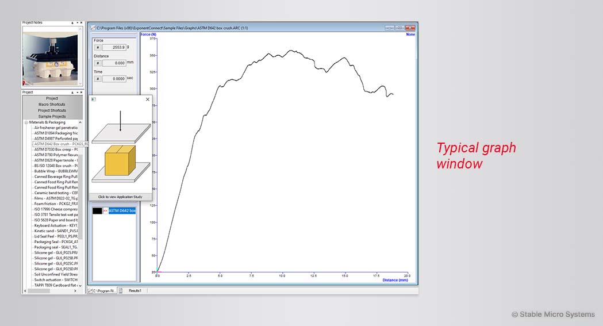Viewport: 603px width, 326px height.
Task: Open Keyboard Actuation sample project
Action: pos(56,225)
